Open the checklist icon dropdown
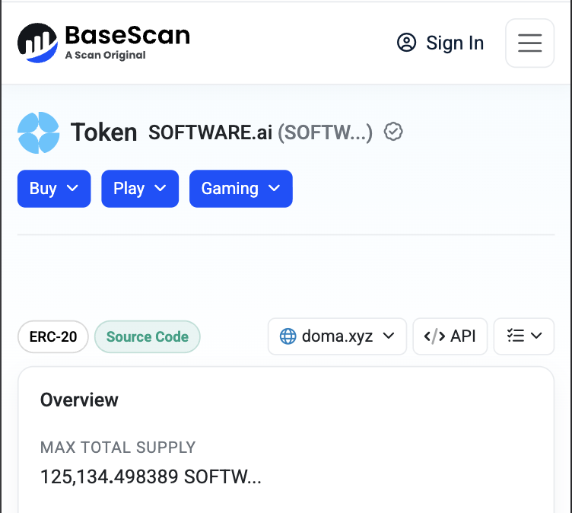Image resolution: width=572 pixels, height=513 pixels. click(x=524, y=336)
